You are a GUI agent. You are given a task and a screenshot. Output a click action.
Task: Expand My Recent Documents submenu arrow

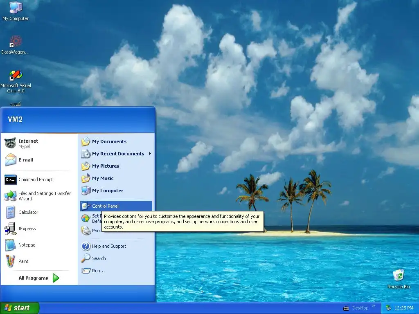[x=150, y=154]
